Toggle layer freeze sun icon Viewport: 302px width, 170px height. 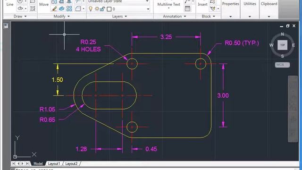coord(97,9)
